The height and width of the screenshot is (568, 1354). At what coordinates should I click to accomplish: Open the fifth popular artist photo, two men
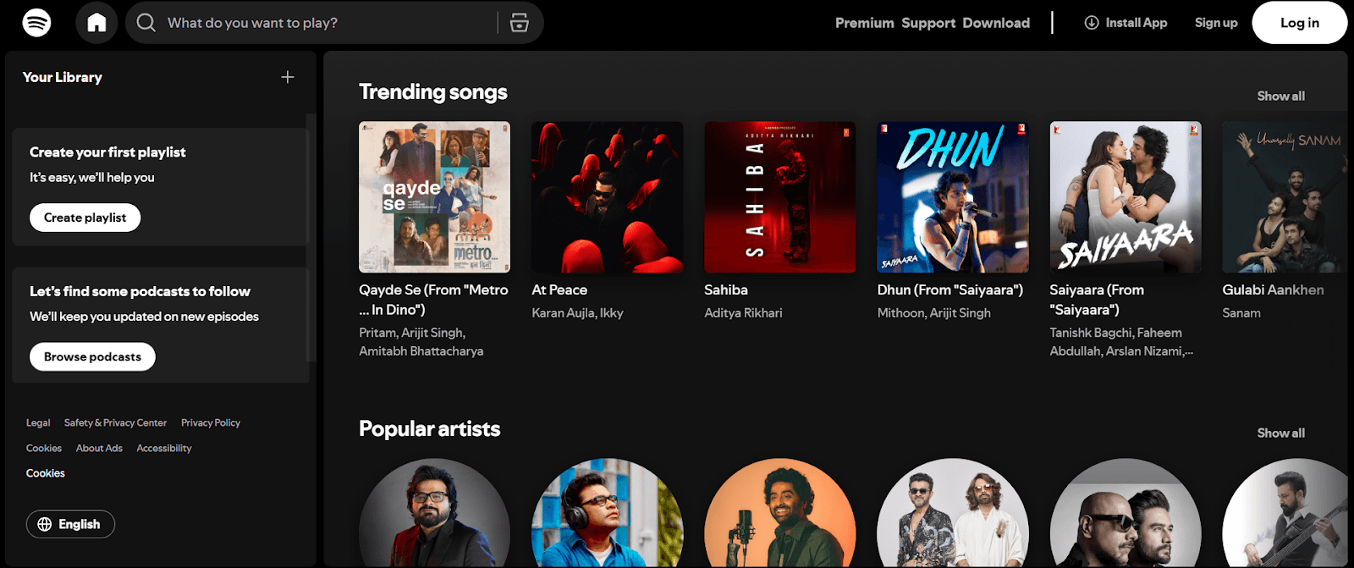pyautogui.click(x=1125, y=513)
